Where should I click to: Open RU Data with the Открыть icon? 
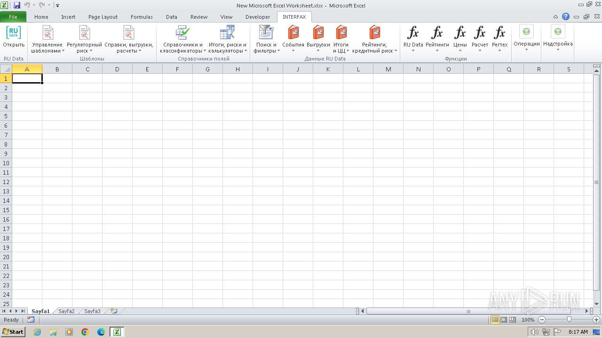click(14, 37)
